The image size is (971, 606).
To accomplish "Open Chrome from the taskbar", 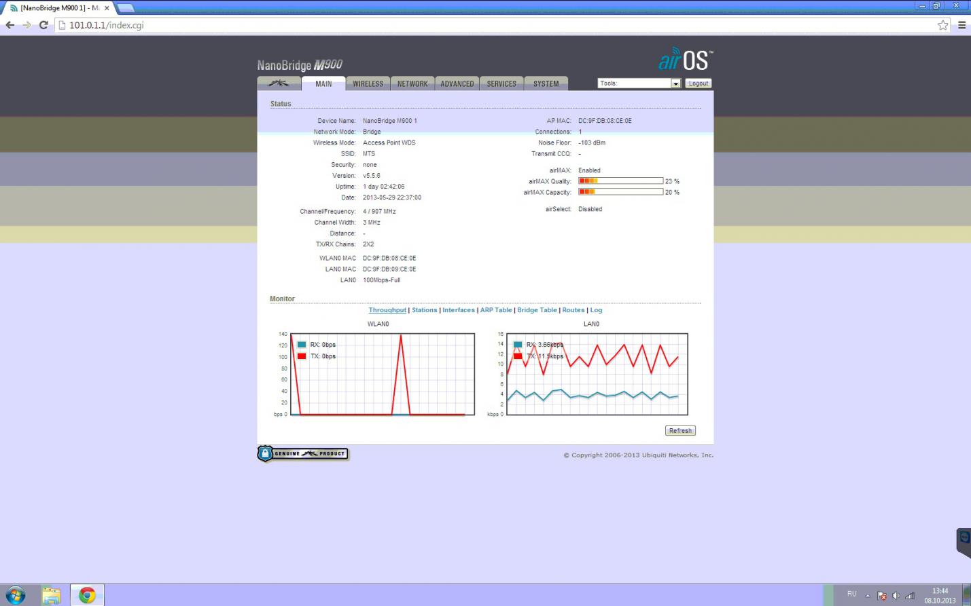I will [87, 595].
